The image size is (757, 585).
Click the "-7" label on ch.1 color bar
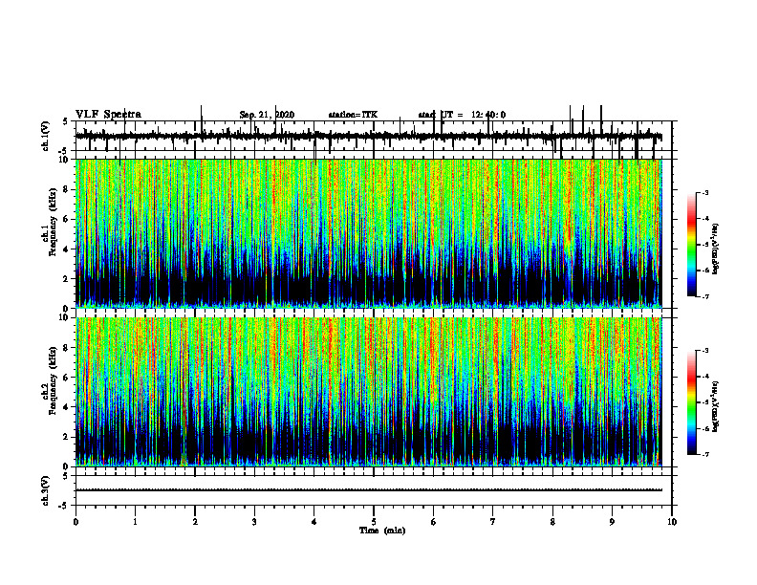[705, 296]
